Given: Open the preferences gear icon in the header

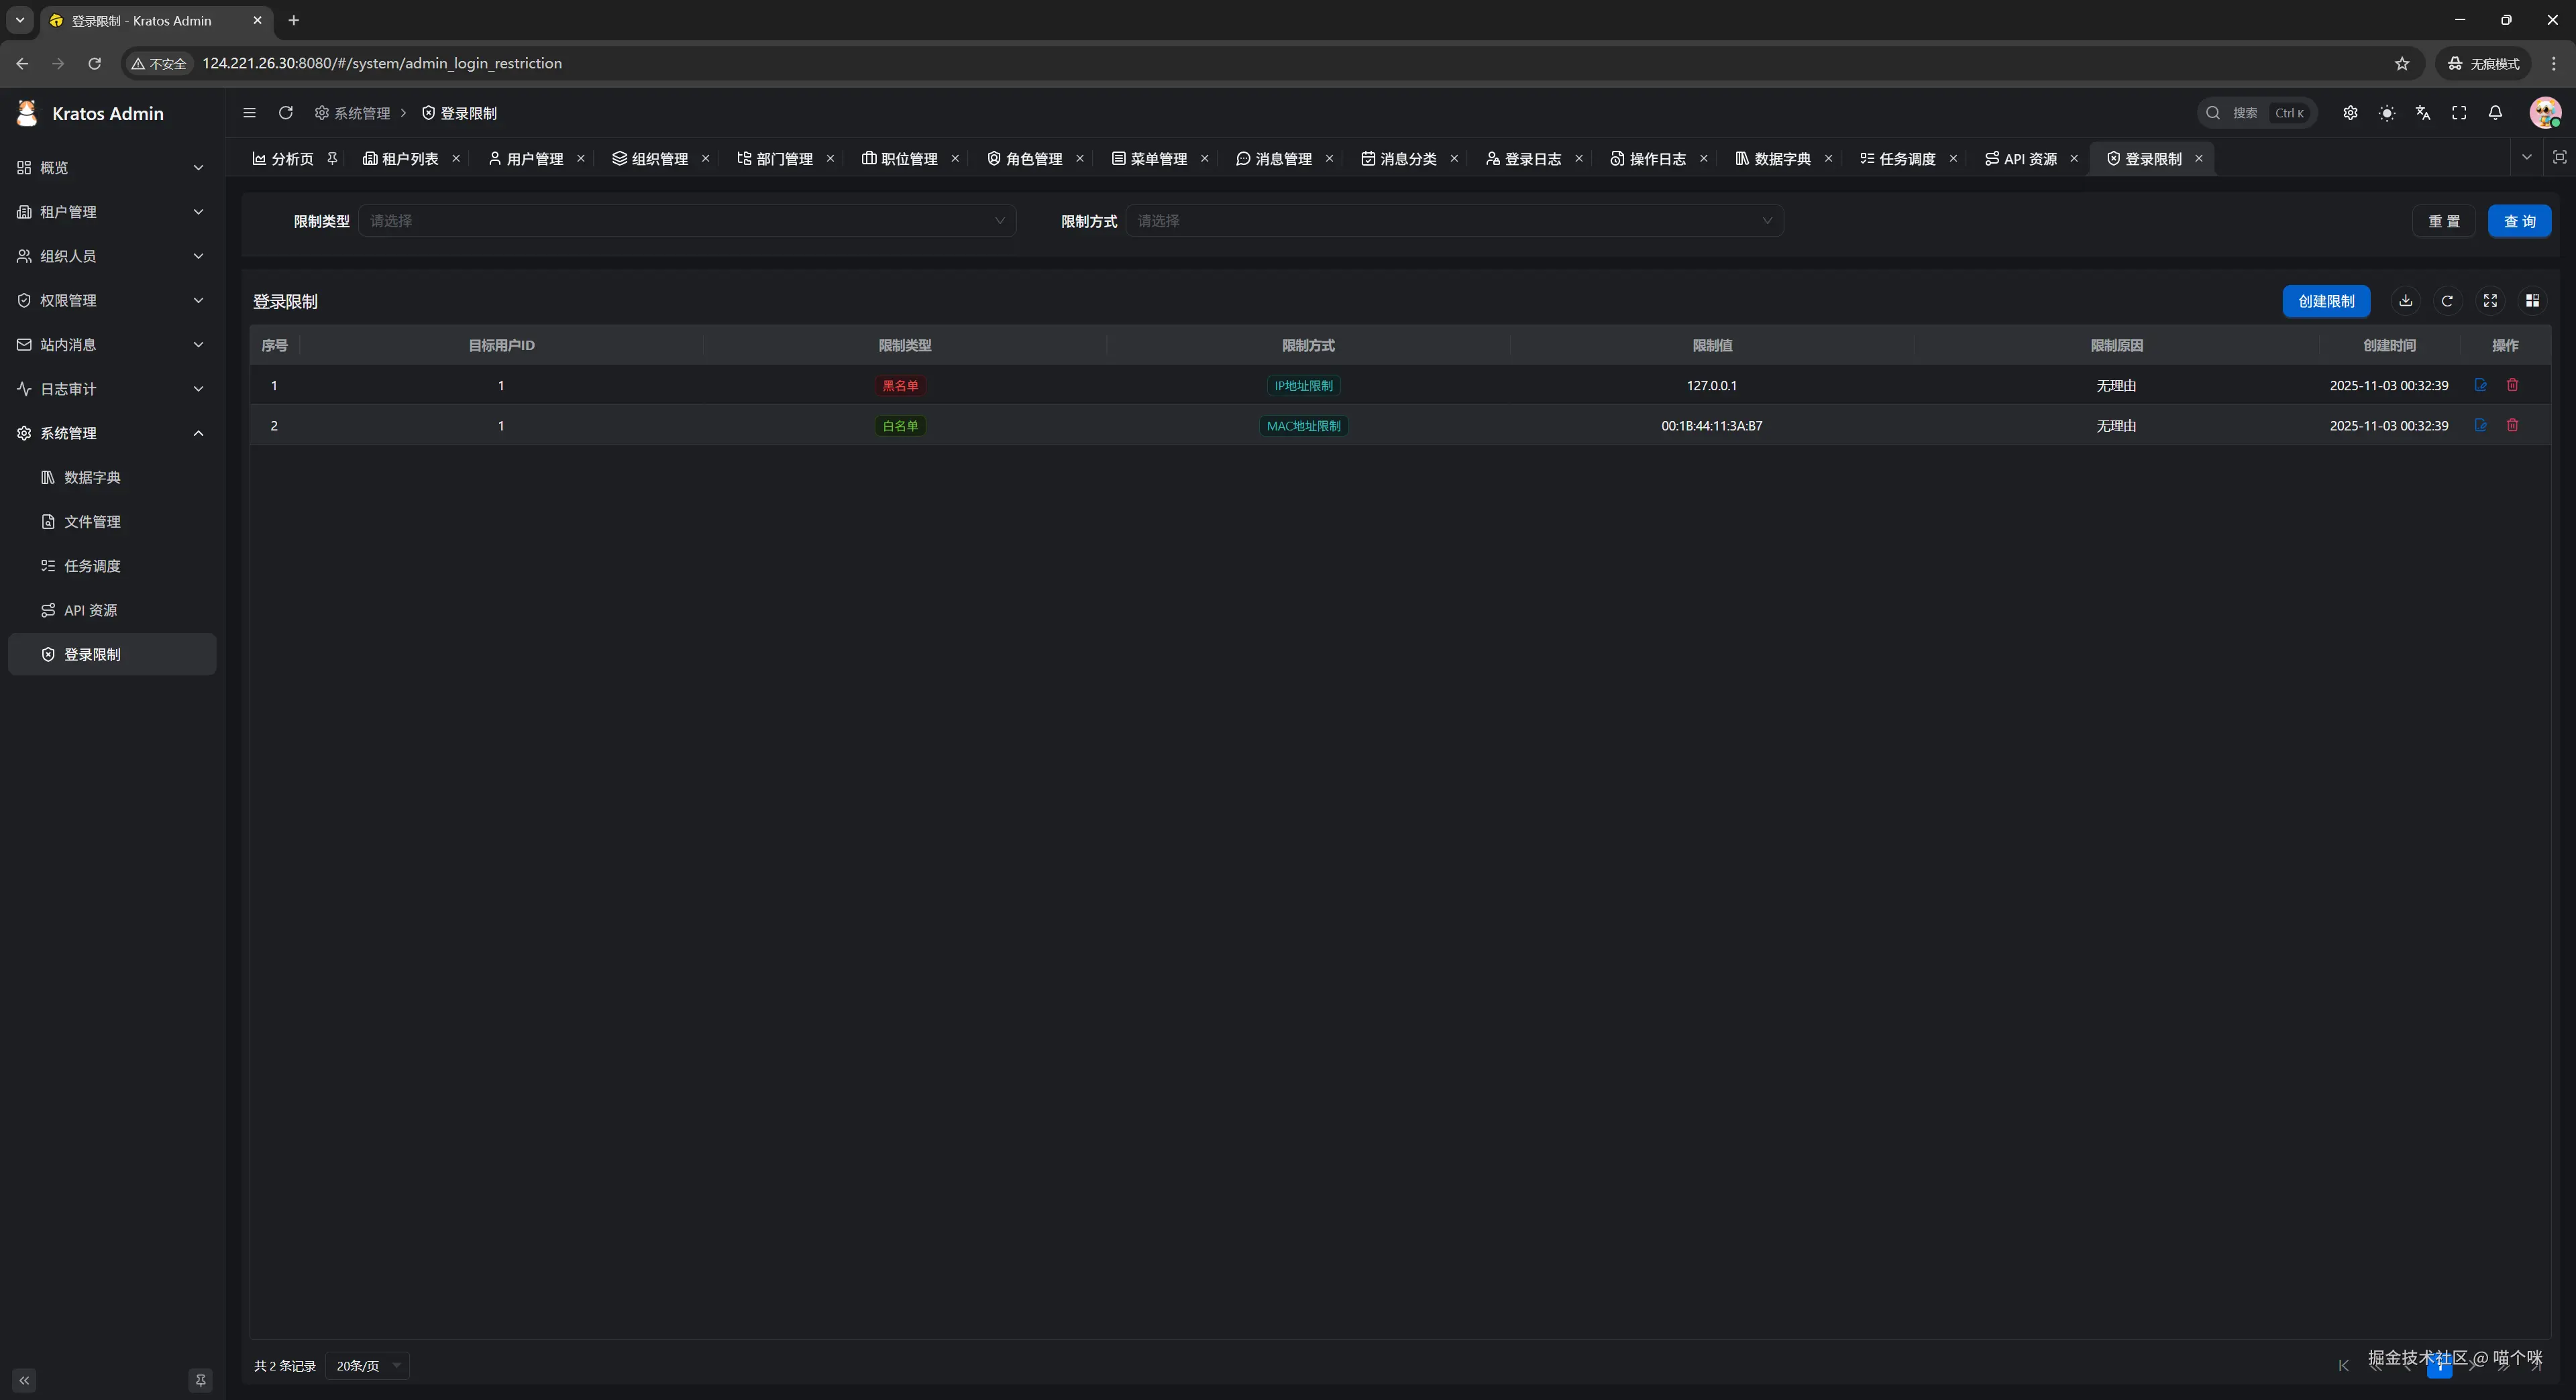Looking at the screenshot, I should click(x=2350, y=113).
